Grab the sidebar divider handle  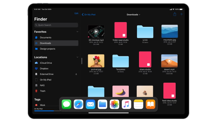82,61
